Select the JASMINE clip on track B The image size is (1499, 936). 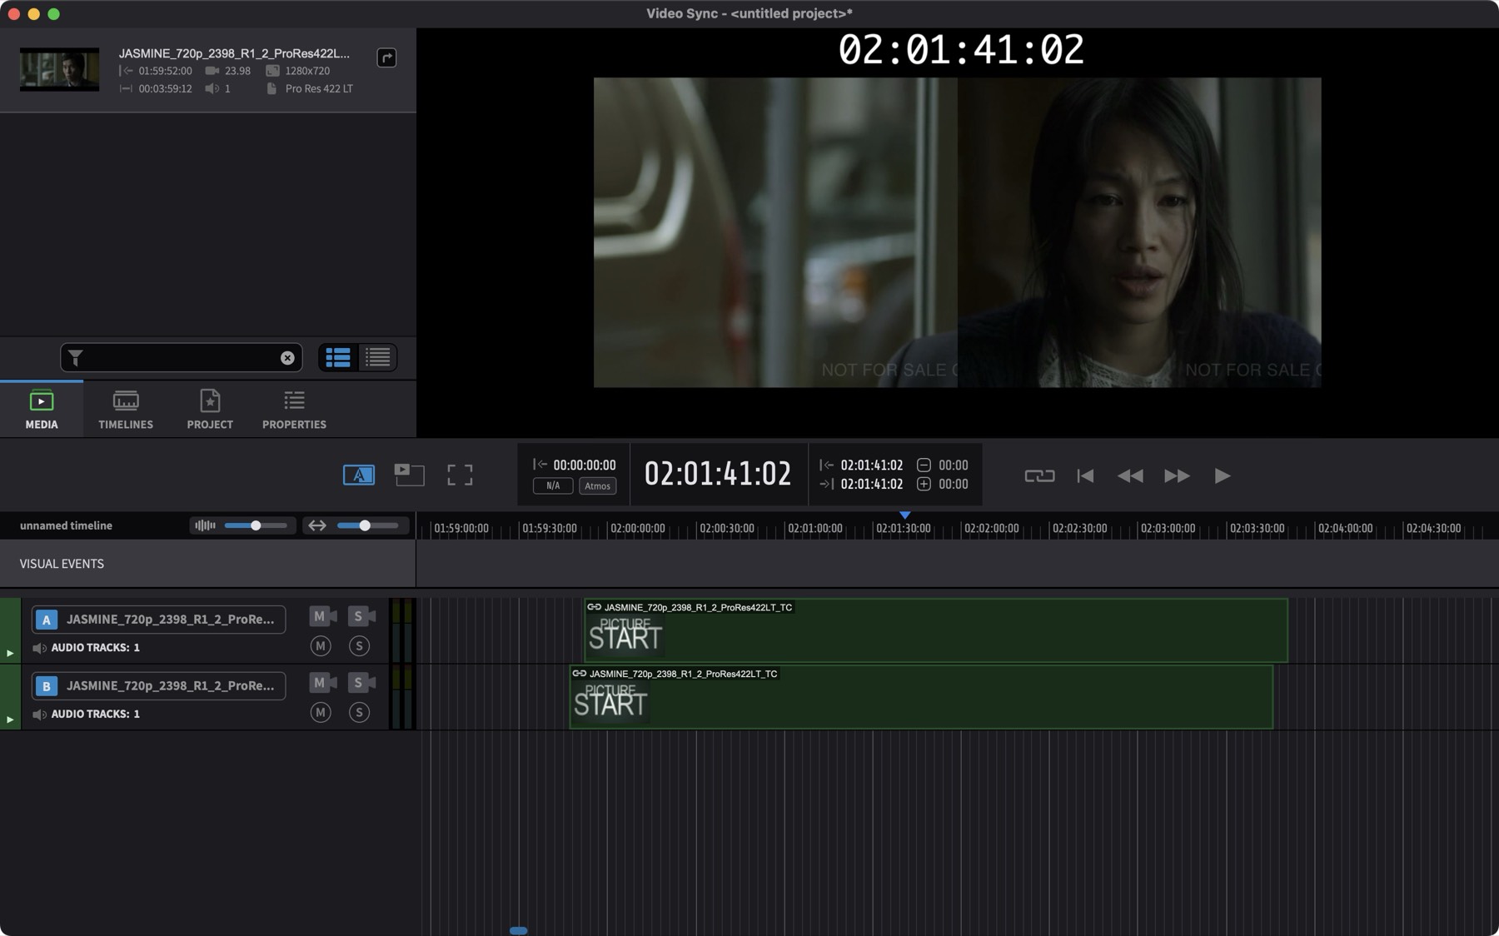click(921, 697)
